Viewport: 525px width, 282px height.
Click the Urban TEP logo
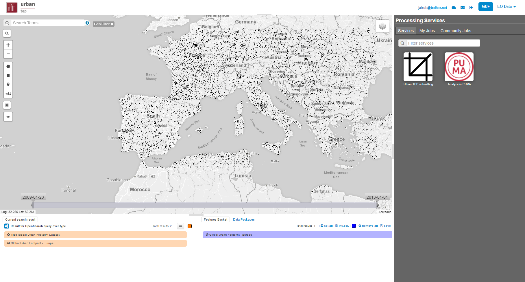point(21,8)
